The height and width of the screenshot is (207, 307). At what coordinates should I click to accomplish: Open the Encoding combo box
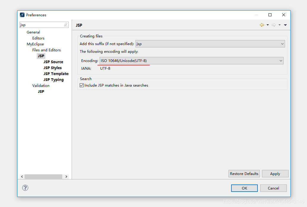[x=191, y=60]
